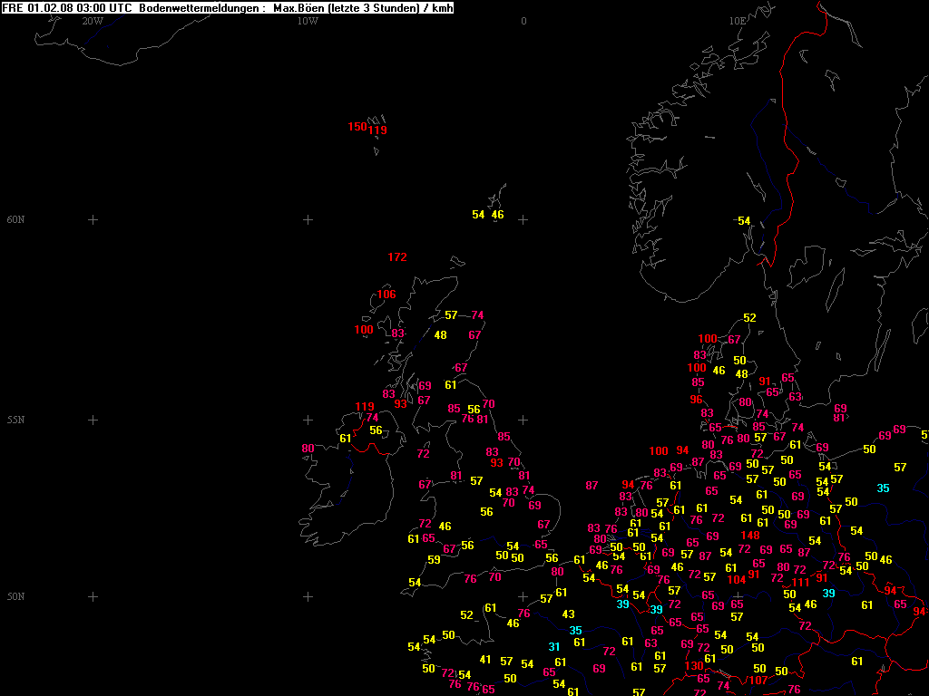This screenshot has width=929, height=696.
Task: Click the 10W longitude label
Action: [x=308, y=21]
